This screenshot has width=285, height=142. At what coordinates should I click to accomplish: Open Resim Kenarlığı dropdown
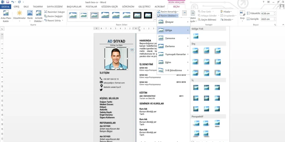click(x=168, y=12)
